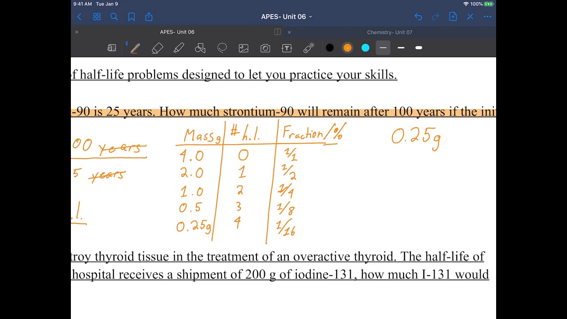This screenshot has height=319, width=567.
Task: Tap the highlighted strontium-90 question text
Action: pyautogui.click(x=283, y=112)
